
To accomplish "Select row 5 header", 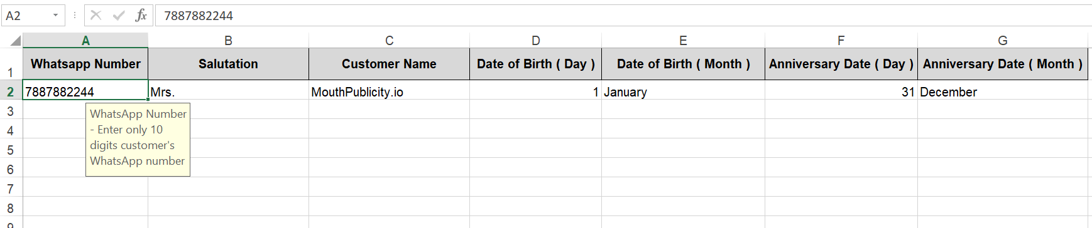I will click(x=11, y=150).
